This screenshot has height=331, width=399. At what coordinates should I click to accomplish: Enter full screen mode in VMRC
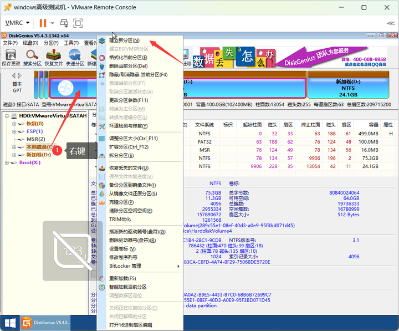pos(78,23)
